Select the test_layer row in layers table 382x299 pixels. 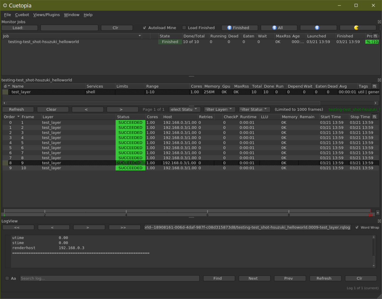190,92
